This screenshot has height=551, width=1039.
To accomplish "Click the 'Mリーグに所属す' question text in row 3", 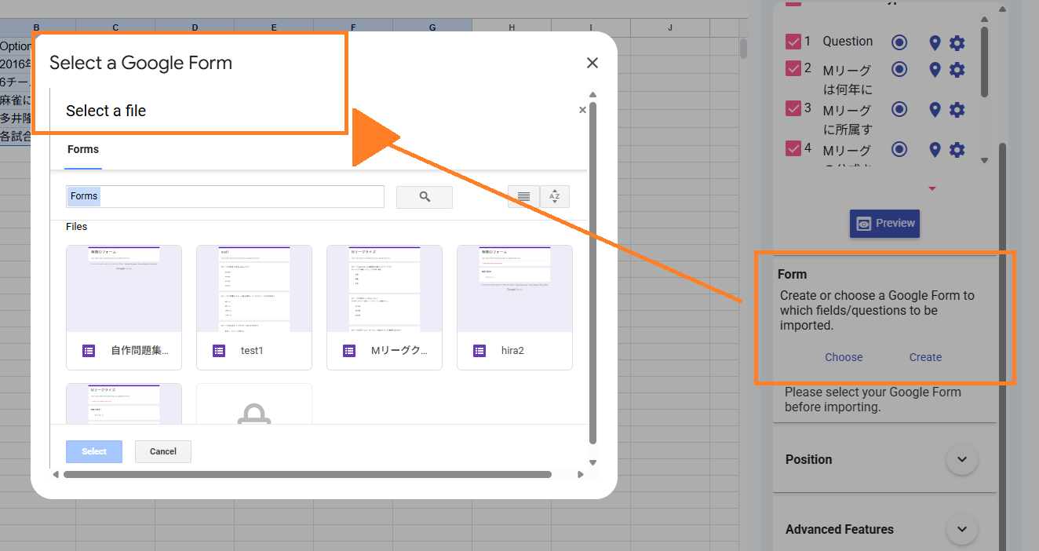I will coord(848,119).
